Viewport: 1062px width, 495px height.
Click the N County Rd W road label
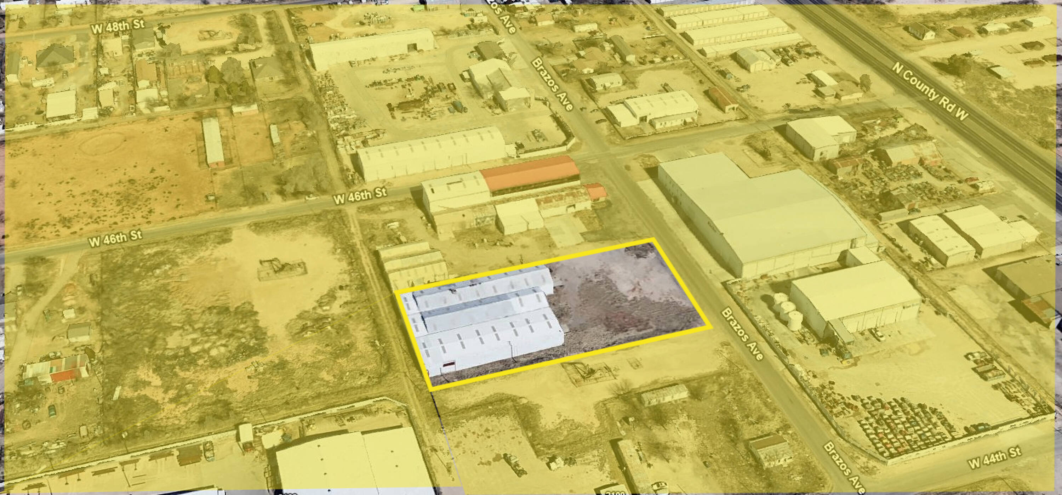pos(930,92)
